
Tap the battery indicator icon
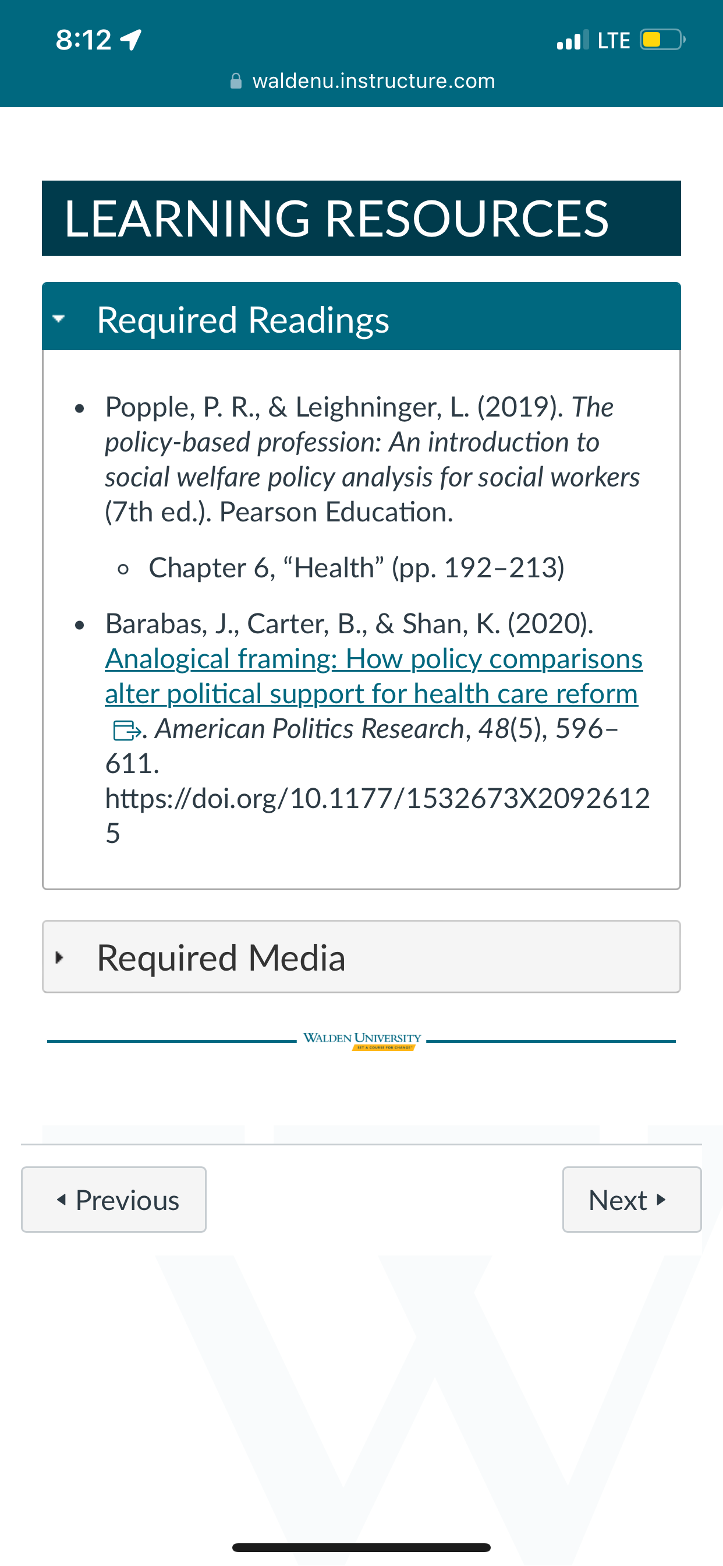click(662, 40)
